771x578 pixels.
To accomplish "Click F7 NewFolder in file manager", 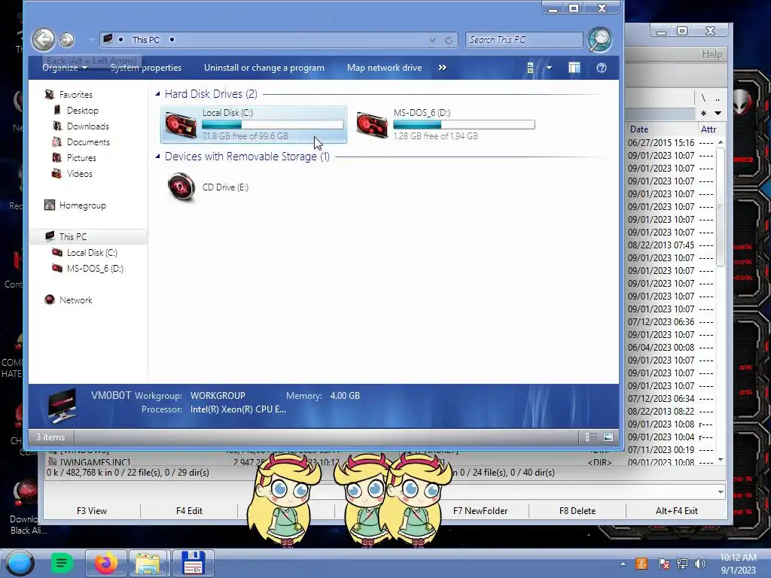I will point(480,511).
